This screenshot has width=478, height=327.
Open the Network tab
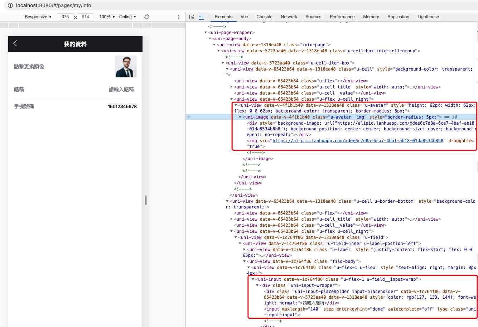coord(289,17)
